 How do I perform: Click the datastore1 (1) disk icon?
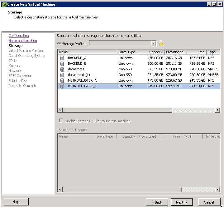click(62, 75)
